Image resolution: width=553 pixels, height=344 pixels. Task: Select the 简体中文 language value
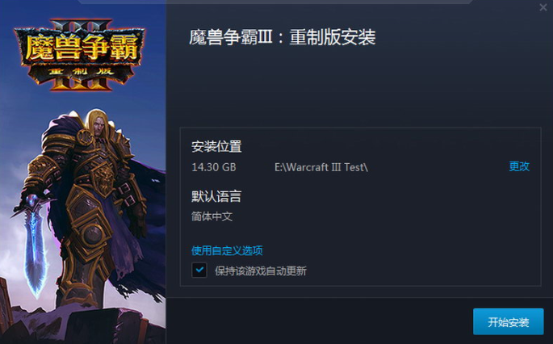click(212, 216)
